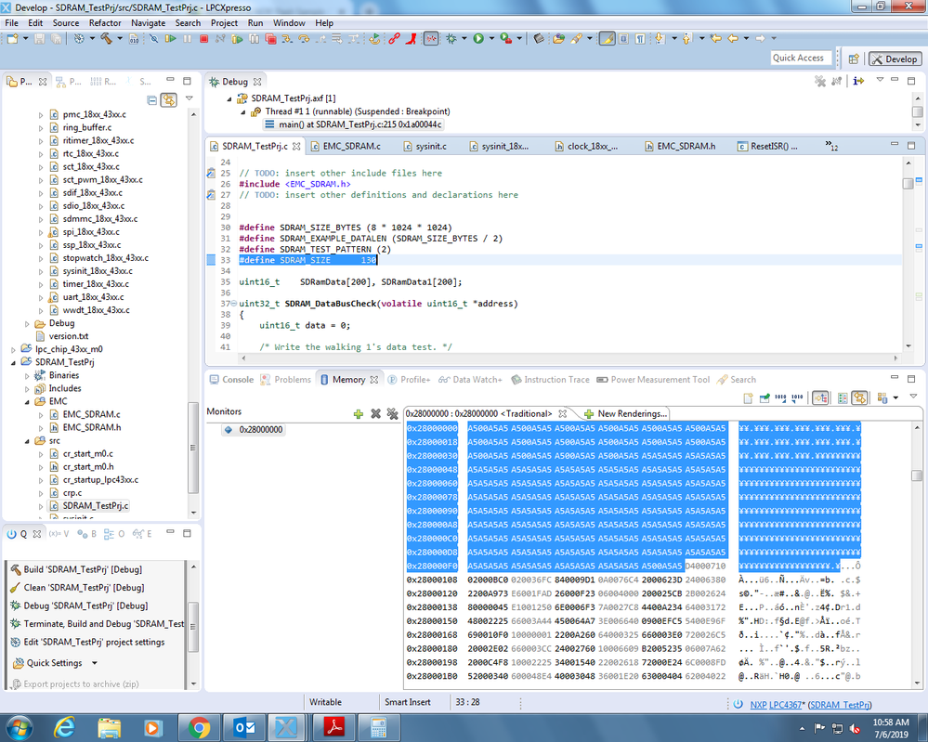Image resolution: width=928 pixels, height=742 pixels.
Task: Toggle Link with Editor in the project explorer
Action: pyautogui.click(x=168, y=99)
